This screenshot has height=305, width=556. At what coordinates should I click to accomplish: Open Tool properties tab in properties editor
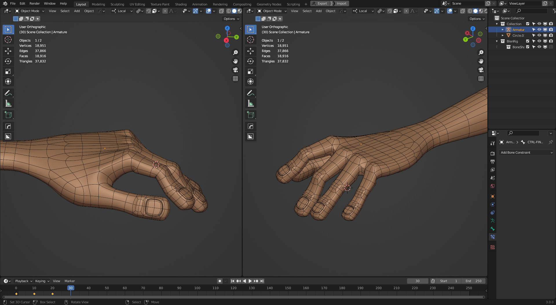click(x=493, y=143)
